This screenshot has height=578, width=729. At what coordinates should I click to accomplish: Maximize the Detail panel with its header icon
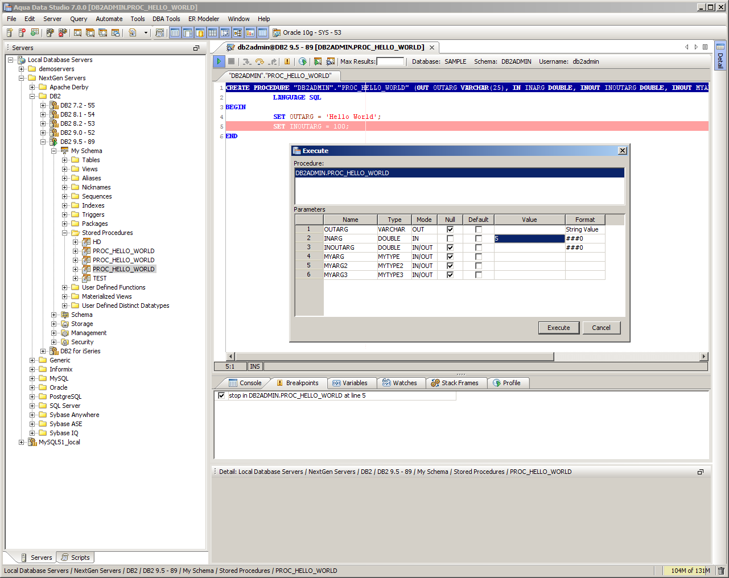click(x=701, y=472)
